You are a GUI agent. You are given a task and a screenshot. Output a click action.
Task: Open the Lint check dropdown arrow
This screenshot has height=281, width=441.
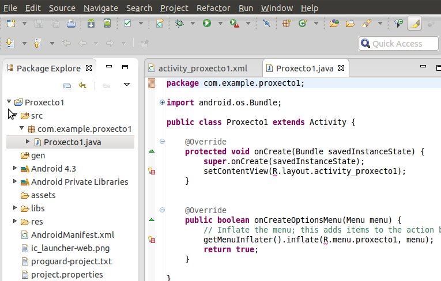click(141, 24)
